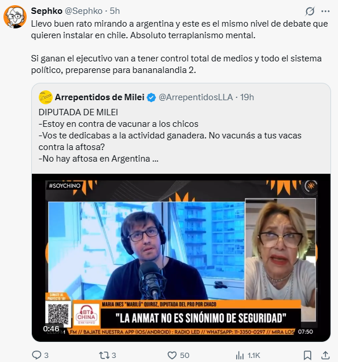The image size is (338, 362).
Task: Open Sephko's profile avatar
Action: (x=15, y=17)
